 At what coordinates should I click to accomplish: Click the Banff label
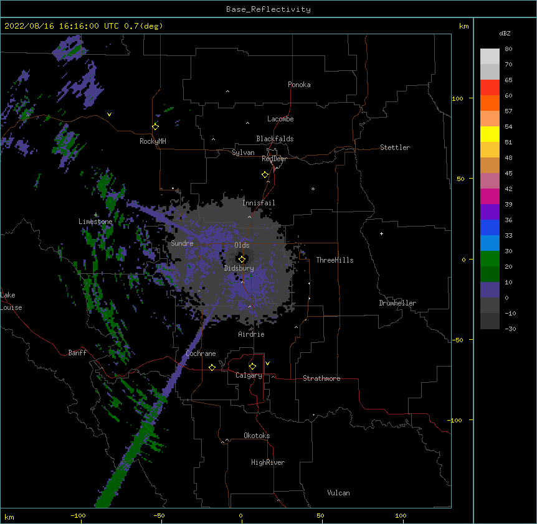(x=77, y=353)
